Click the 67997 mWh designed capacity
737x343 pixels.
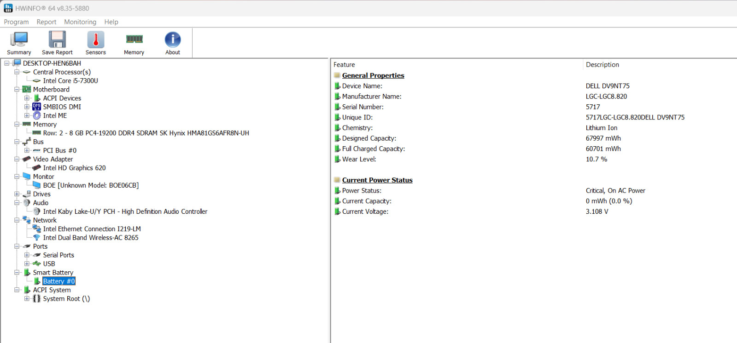(x=603, y=138)
